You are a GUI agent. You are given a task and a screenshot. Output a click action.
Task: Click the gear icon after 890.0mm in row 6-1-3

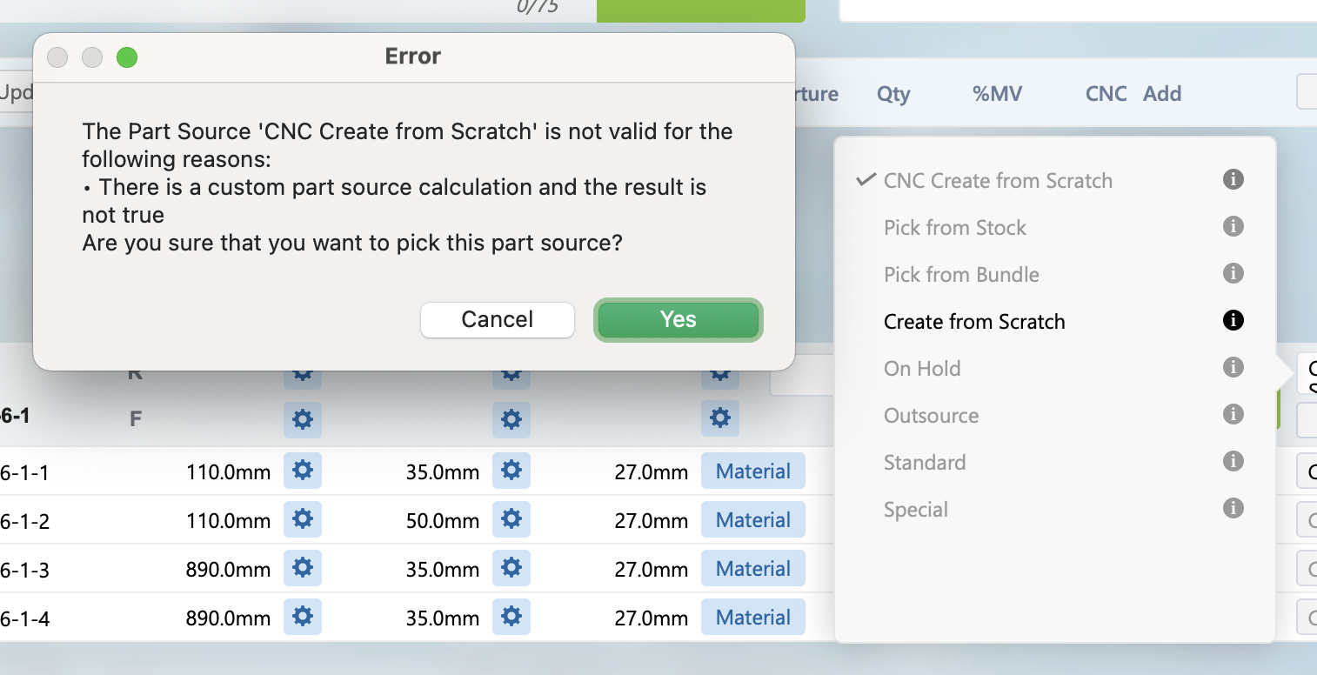pyautogui.click(x=302, y=569)
